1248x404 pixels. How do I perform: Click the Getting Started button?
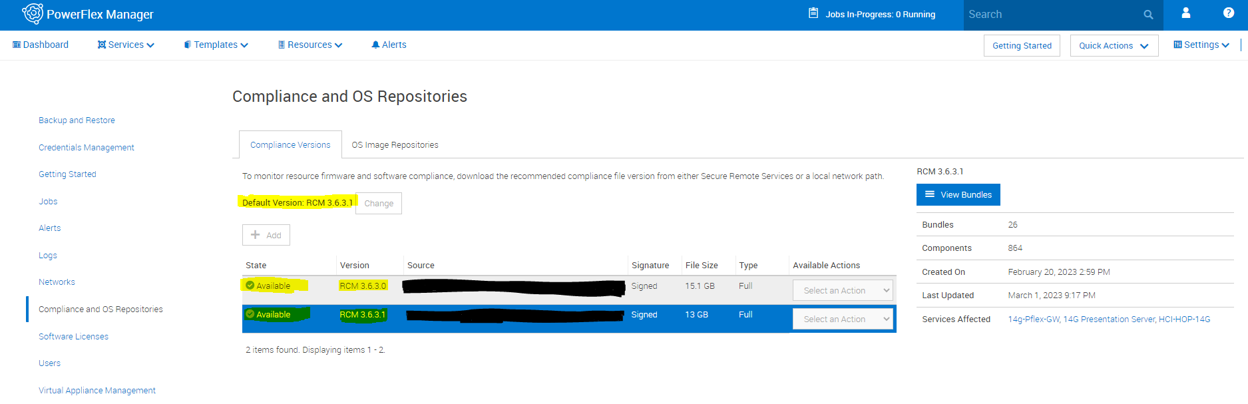tap(1022, 45)
